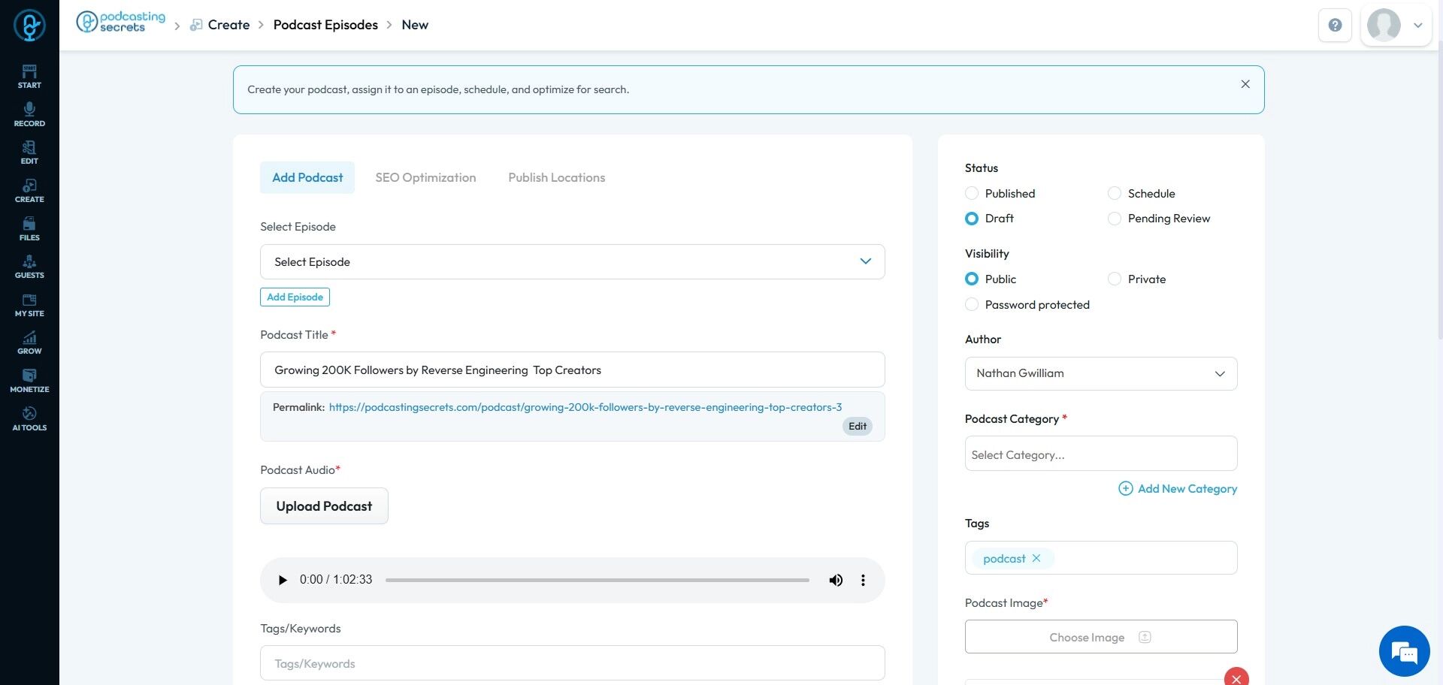The width and height of the screenshot is (1443, 685).
Task: Open the FILES sidebar section
Action: [x=29, y=229]
